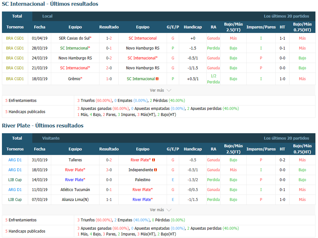Click the red card icon beside Independiente
This screenshot has height=238, width=318.
tap(155, 170)
